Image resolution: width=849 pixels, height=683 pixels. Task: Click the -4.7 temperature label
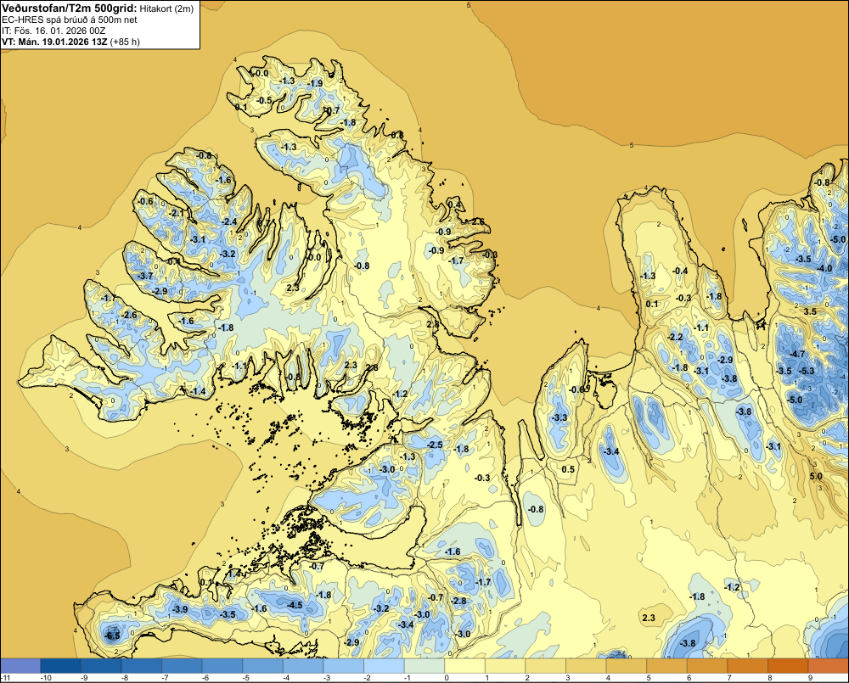(797, 354)
